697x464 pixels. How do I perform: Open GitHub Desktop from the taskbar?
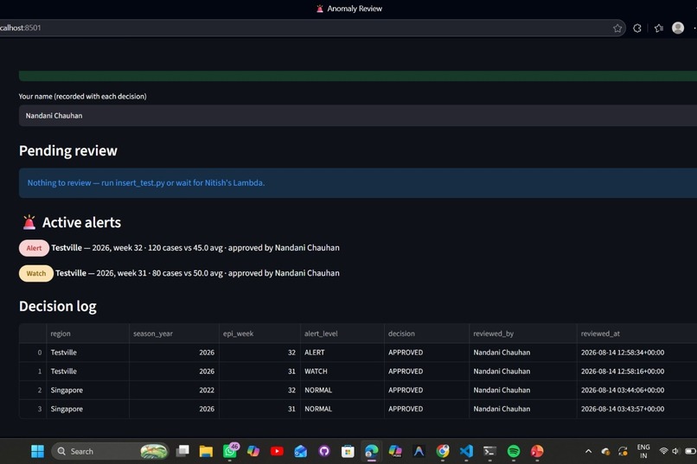324,452
